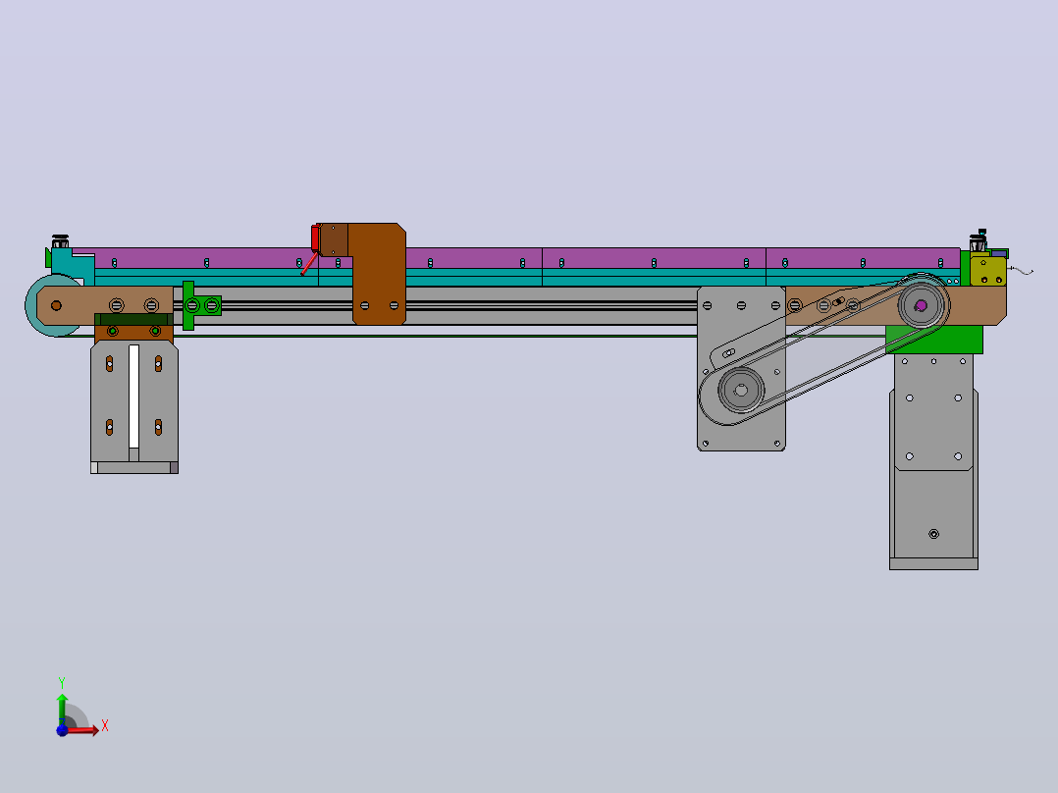The image size is (1058, 793).
Task: Click the red X axis arrow of the triad
Action: coord(84,730)
